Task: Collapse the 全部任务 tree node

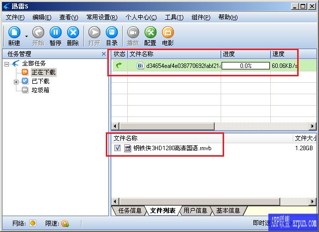Action: coord(6,64)
